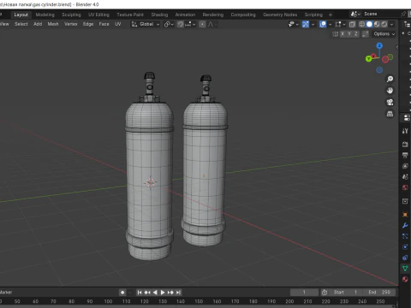Open pivot point dropdown
The height and width of the screenshot is (308, 411).
point(169,24)
